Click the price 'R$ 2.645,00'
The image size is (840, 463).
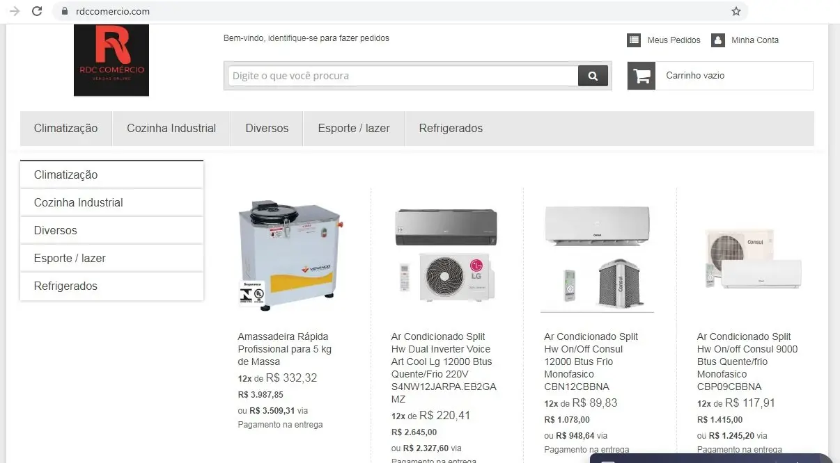(414, 432)
